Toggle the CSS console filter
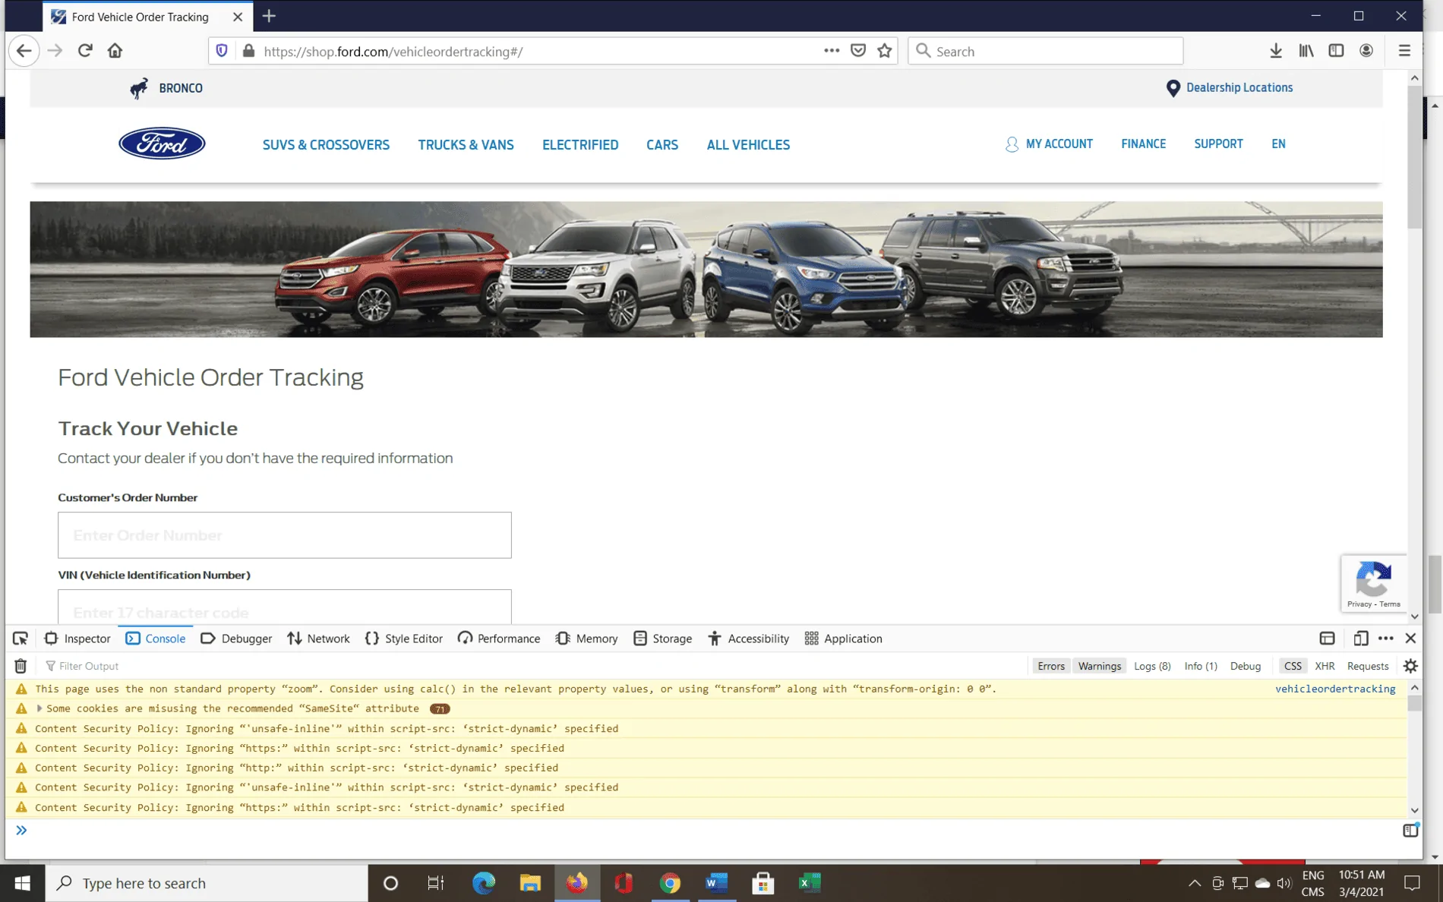The height and width of the screenshot is (902, 1443). 1292,666
